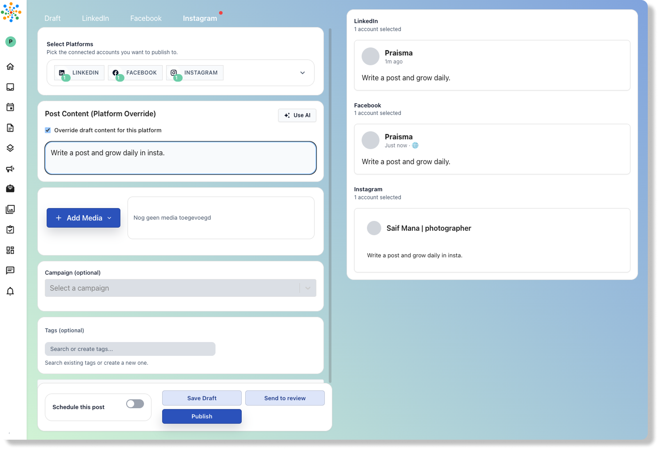Expand the Select Platforms dropdown chevron
Screen dimensions: 658x449
303,73
